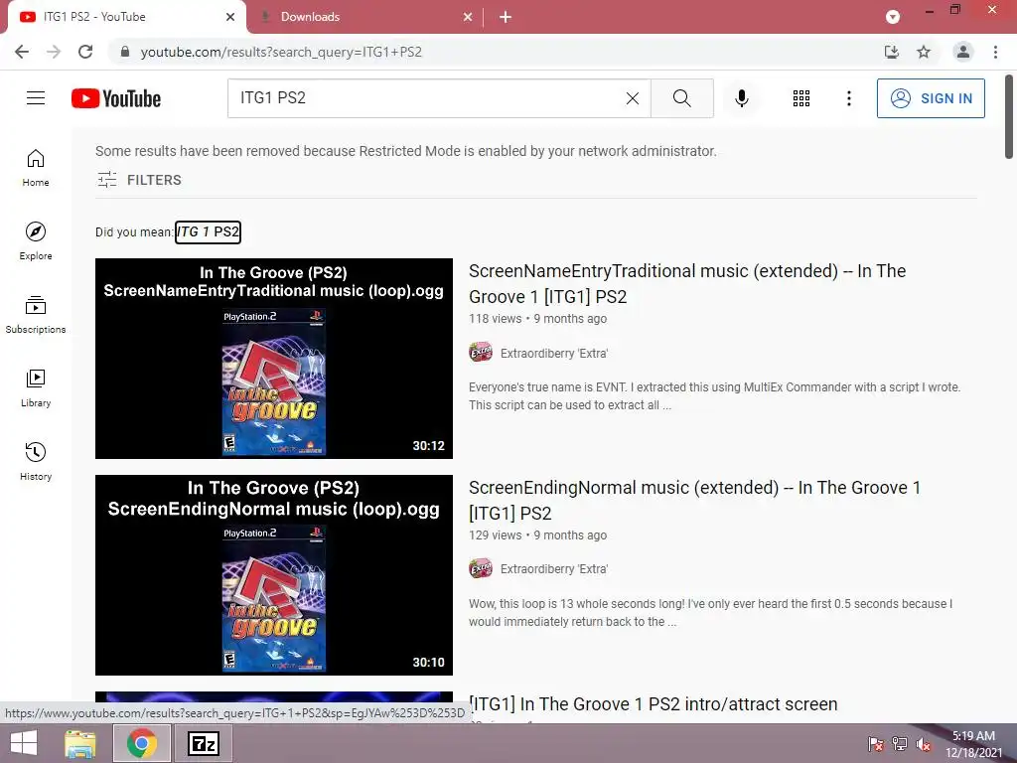Clear the search box with the X icon
1017x763 pixels.
(x=633, y=98)
